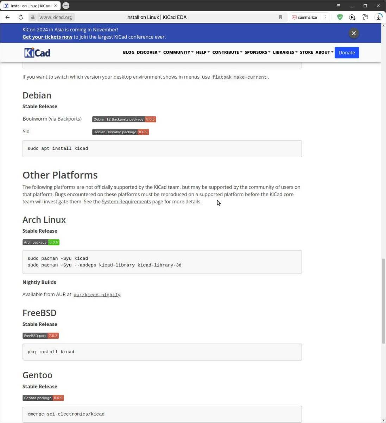The image size is (386, 423).
Task: Bookmark this page using the bookmark icon
Action: [x=280, y=17]
